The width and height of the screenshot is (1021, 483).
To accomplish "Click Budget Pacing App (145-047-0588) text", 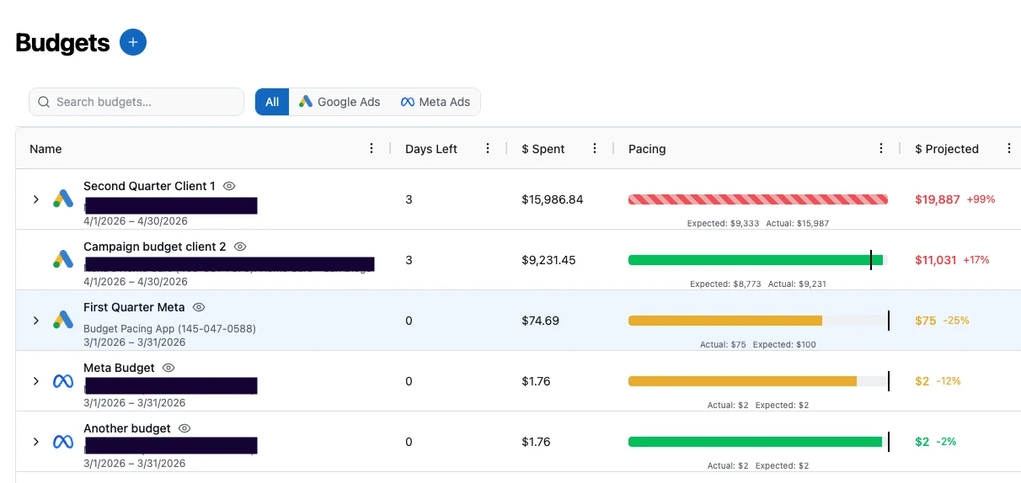I will [169, 328].
